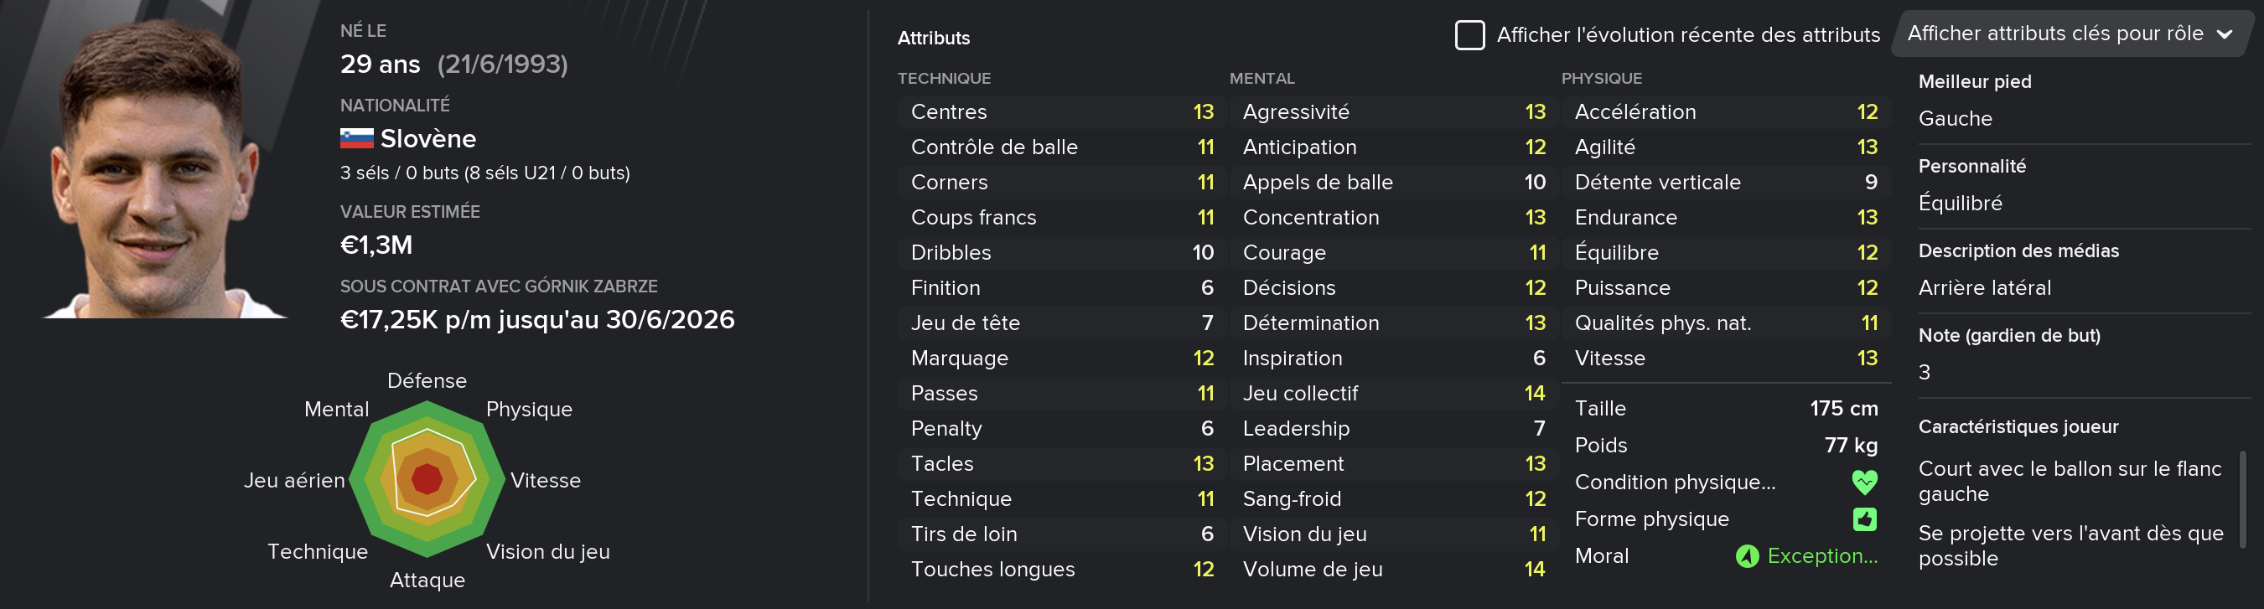Click the Slovenian flag icon
This screenshot has width=2264, height=609.
point(356,139)
